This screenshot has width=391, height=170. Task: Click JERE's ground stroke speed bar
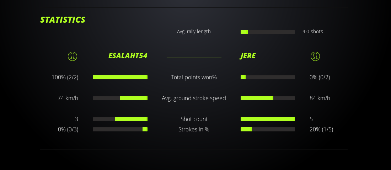click(268, 98)
